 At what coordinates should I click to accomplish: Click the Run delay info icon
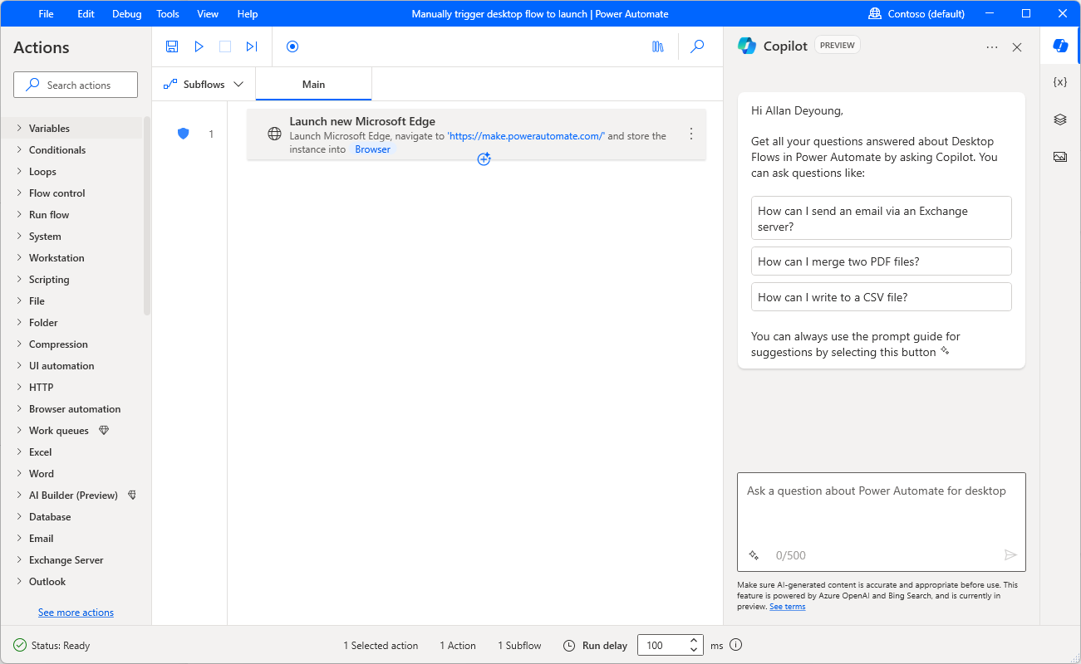pos(735,645)
